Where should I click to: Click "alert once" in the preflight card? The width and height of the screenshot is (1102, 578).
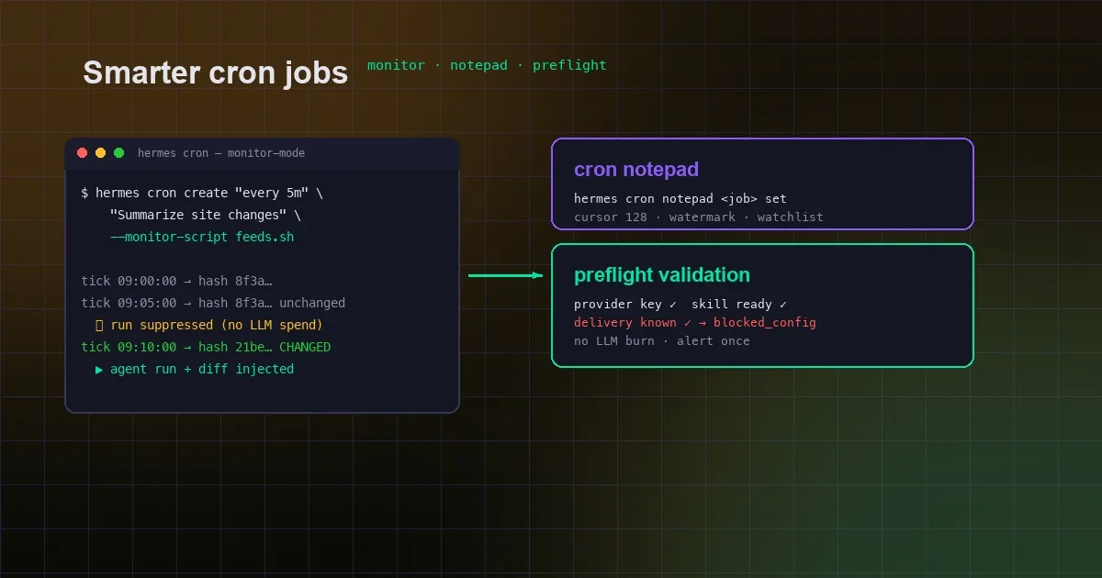pos(714,340)
